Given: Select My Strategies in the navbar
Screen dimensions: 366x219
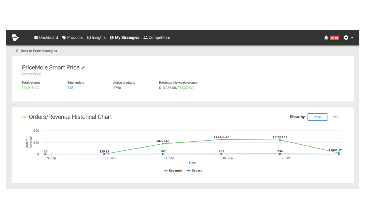Looking at the screenshot, I should coord(124,37).
